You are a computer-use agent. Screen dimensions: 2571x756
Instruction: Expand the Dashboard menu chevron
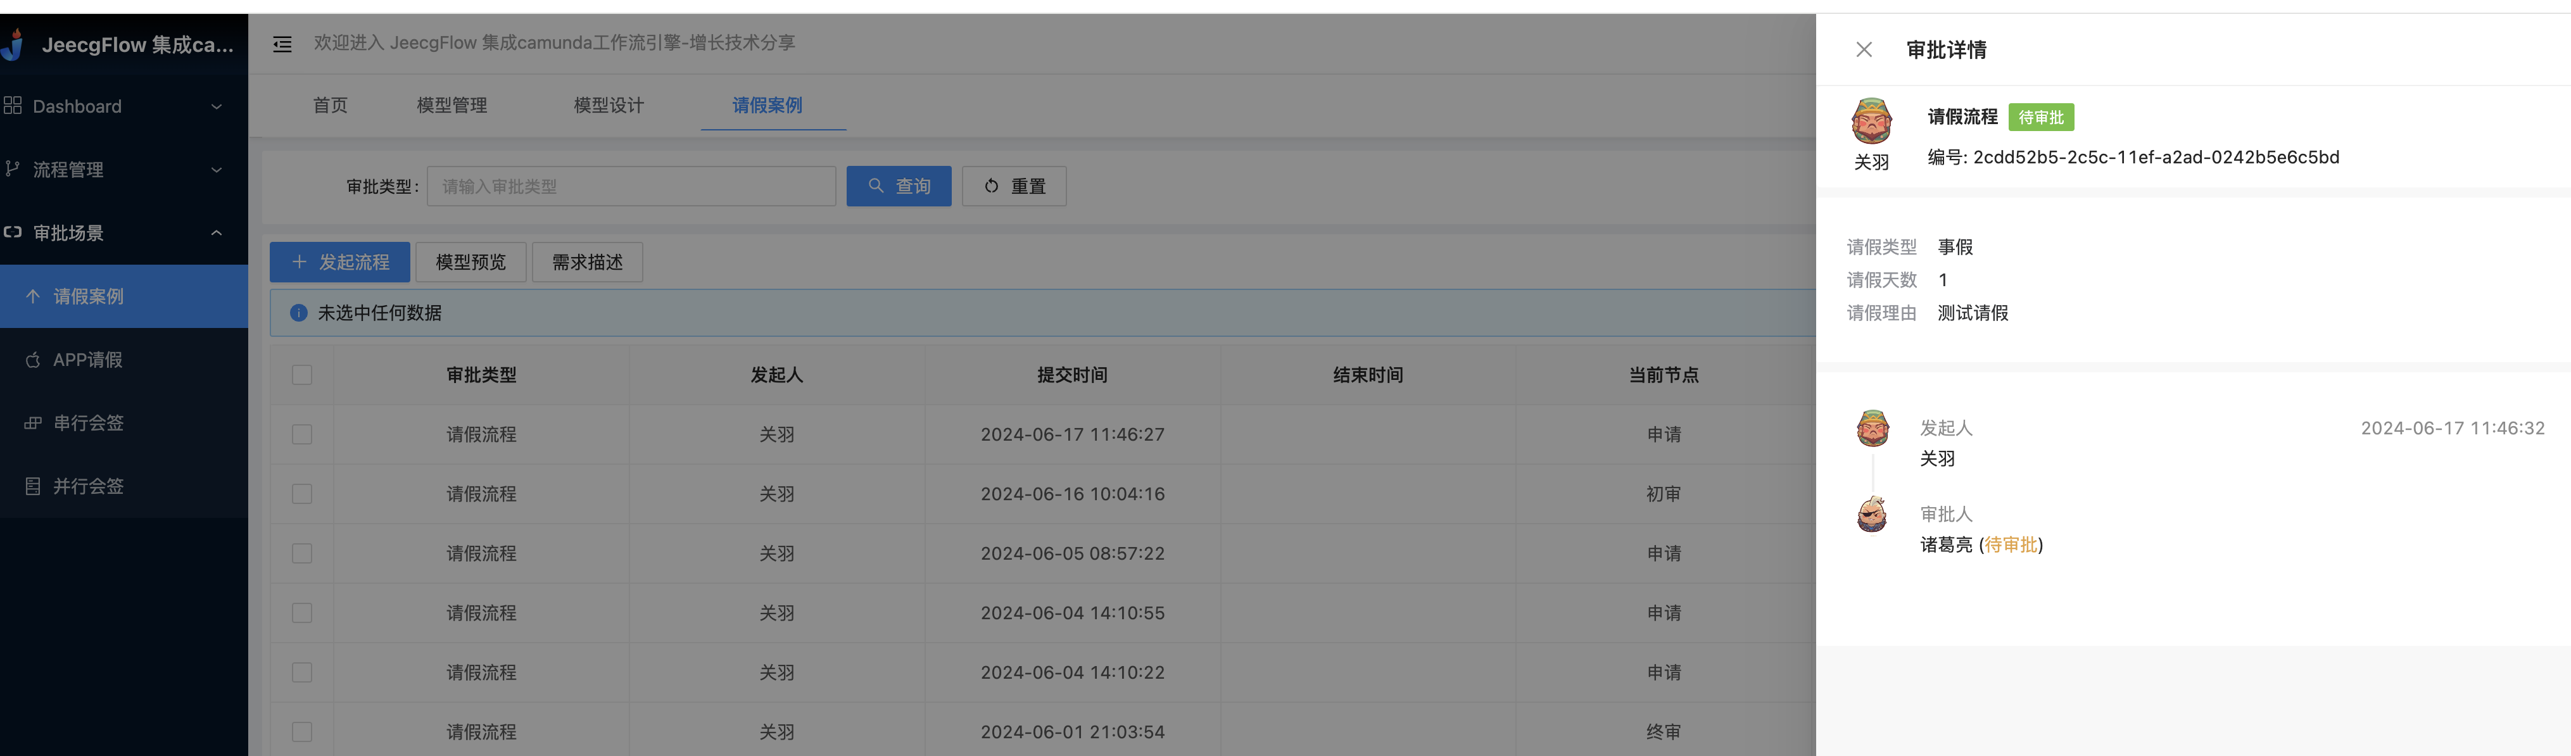217,107
